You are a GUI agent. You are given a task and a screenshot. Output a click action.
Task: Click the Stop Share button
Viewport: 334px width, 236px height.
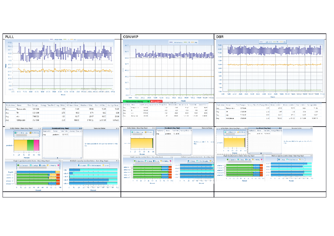click(156, 101)
